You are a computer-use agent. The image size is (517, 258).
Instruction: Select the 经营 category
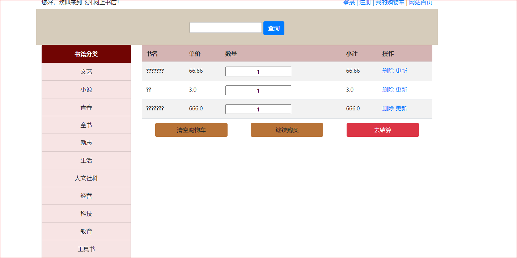pyautogui.click(x=86, y=196)
